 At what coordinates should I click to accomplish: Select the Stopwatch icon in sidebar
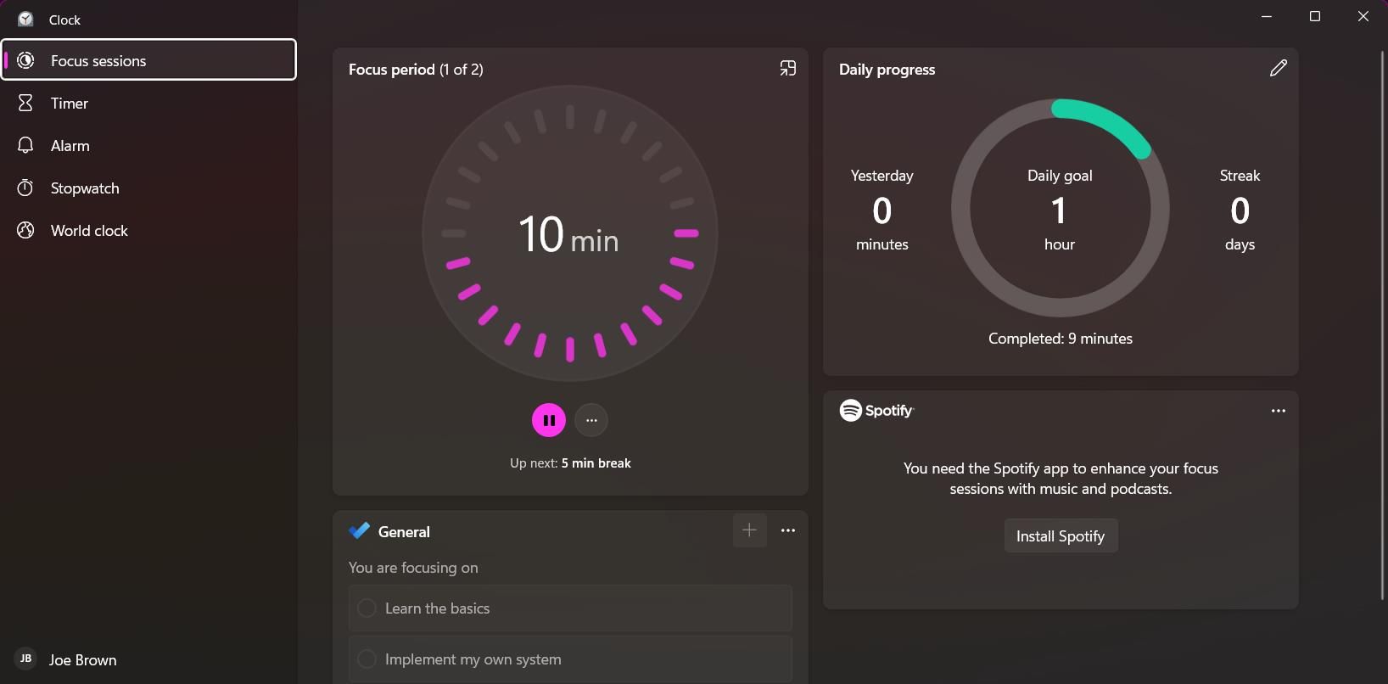pyautogui.click(x=25, y=188)
